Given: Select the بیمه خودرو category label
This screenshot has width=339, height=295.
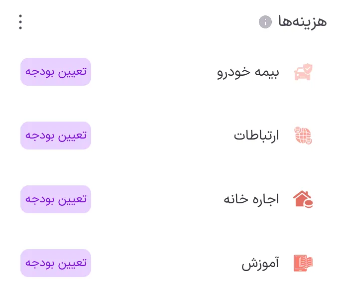Looking at the screenshot, I should point(248,72).
